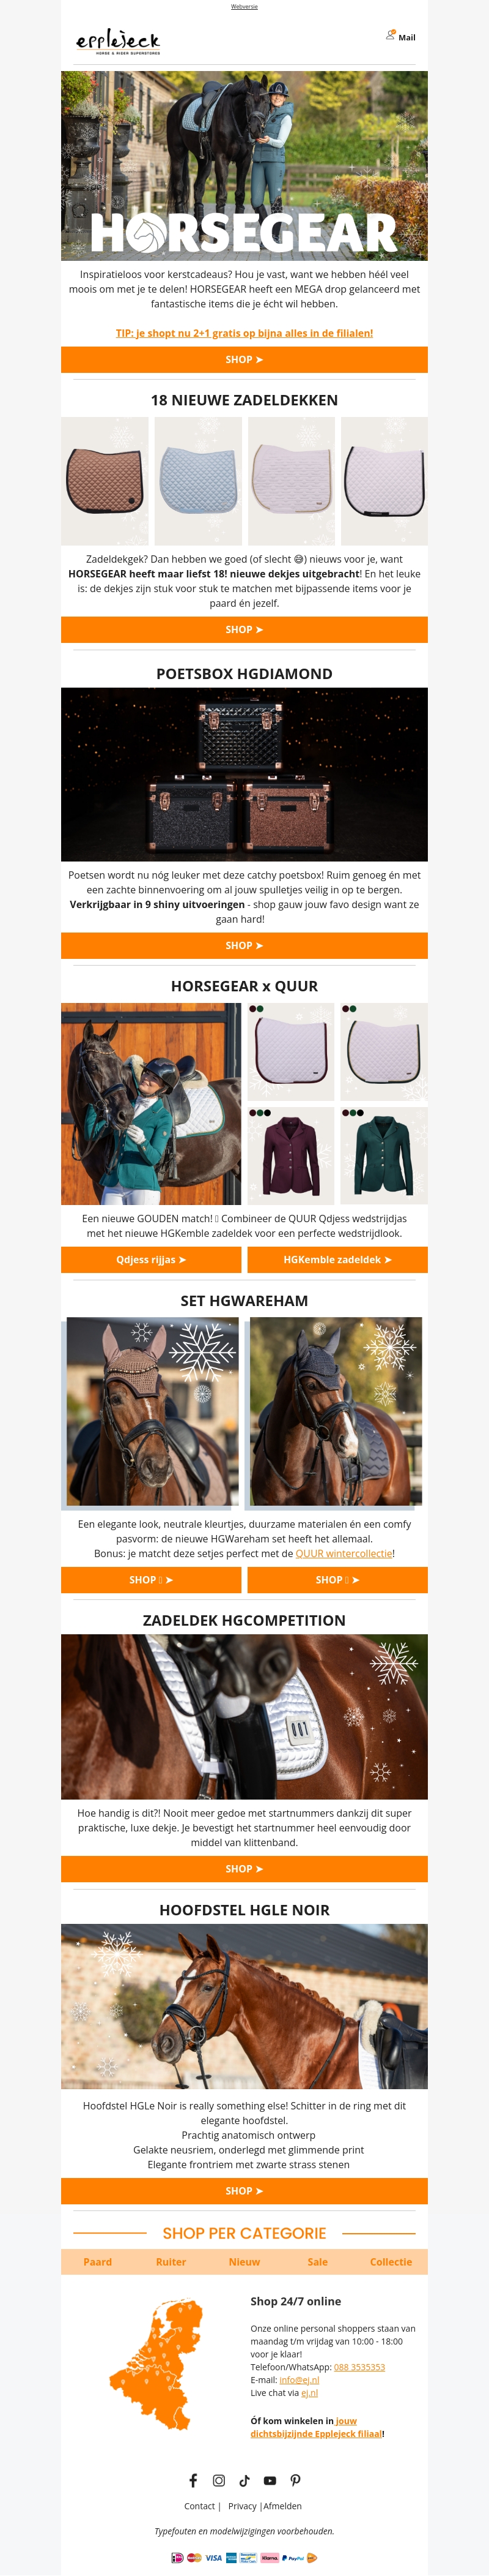Open the Pinterest icon in footer
489x2576 pixels.
click(295, 2480)
